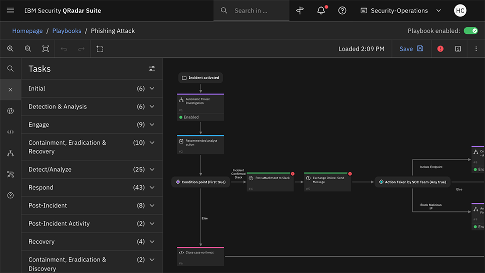Click the Block Malicious IP branch label
The height and width of the screenshot is (273, 485).
[431, 206]
